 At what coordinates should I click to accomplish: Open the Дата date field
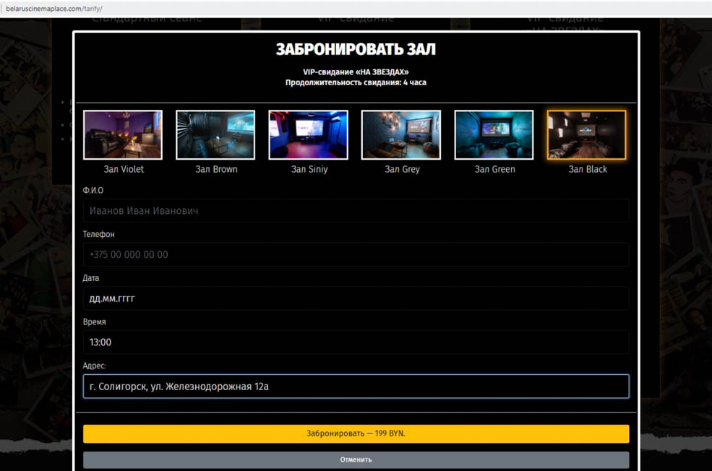pyautogui.click(x=356, y=298)
